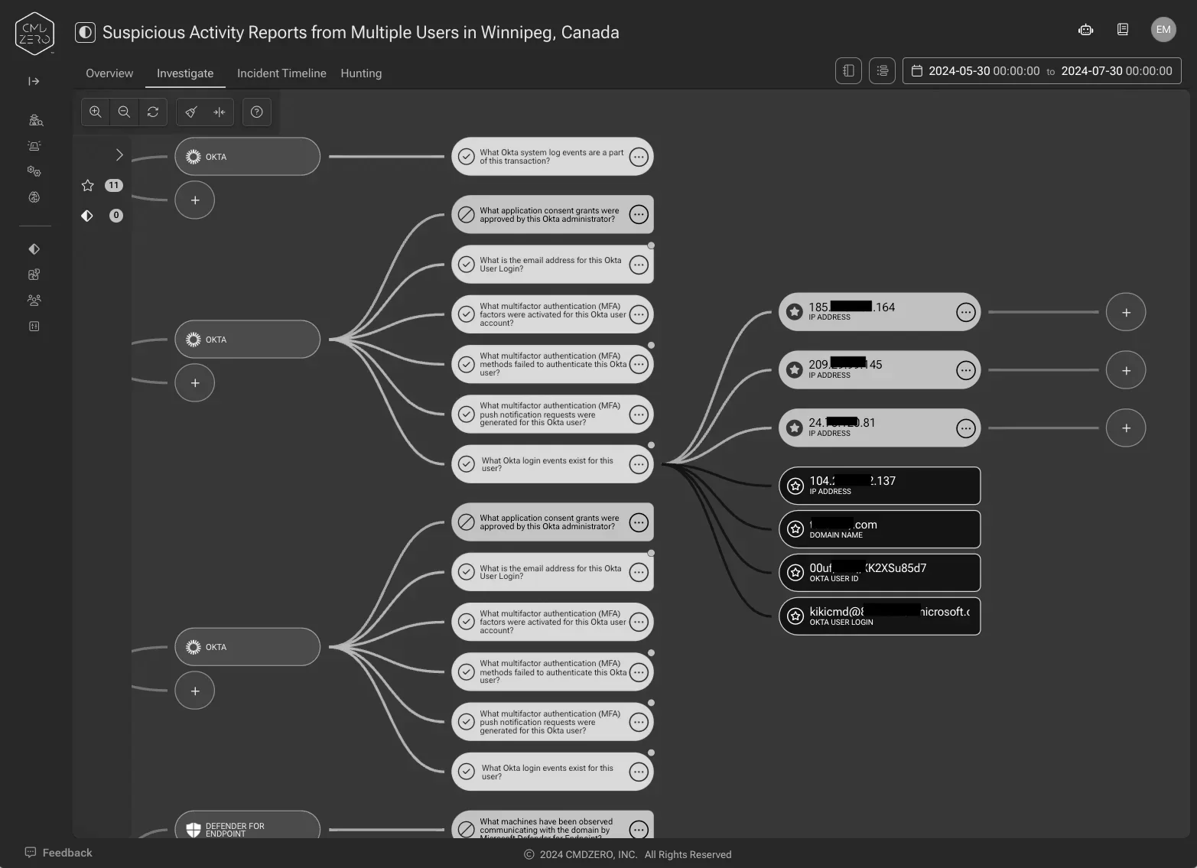The image size is (1197, 868).
Task: Open options menu for IP ending .164
Action: pos(966,312)
